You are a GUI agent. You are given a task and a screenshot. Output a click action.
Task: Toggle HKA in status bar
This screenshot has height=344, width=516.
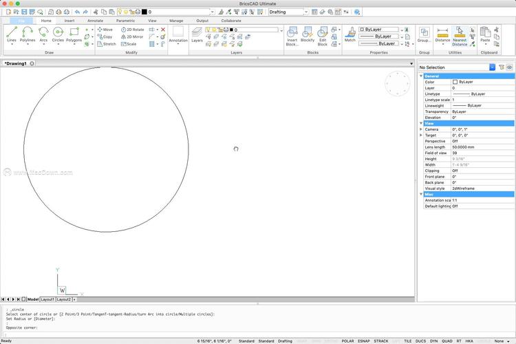pyautogui.click(x=469, y=341)
